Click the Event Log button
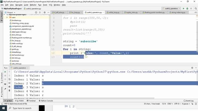Viewport: 198px width, 111px height. coord(188,101)
